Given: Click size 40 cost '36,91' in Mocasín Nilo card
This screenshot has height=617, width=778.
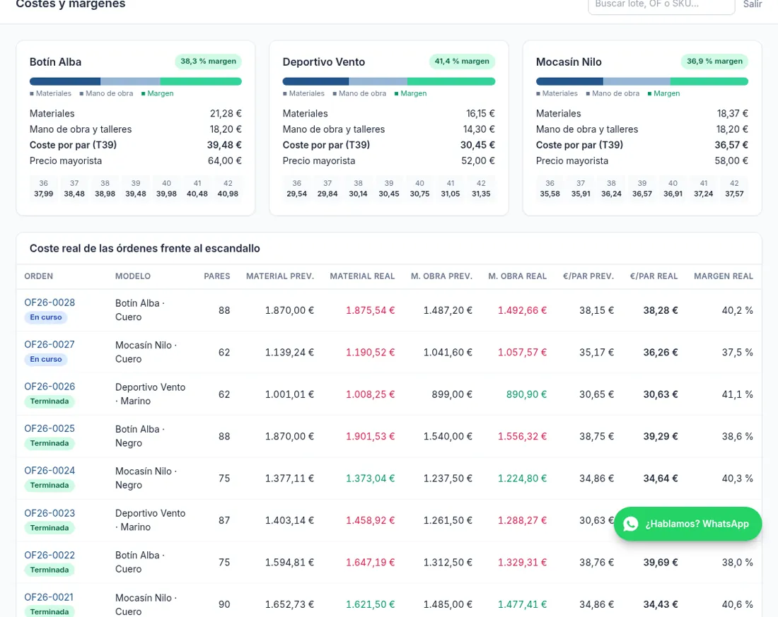Looking at the screenshot, I should [x=673, y=194].
